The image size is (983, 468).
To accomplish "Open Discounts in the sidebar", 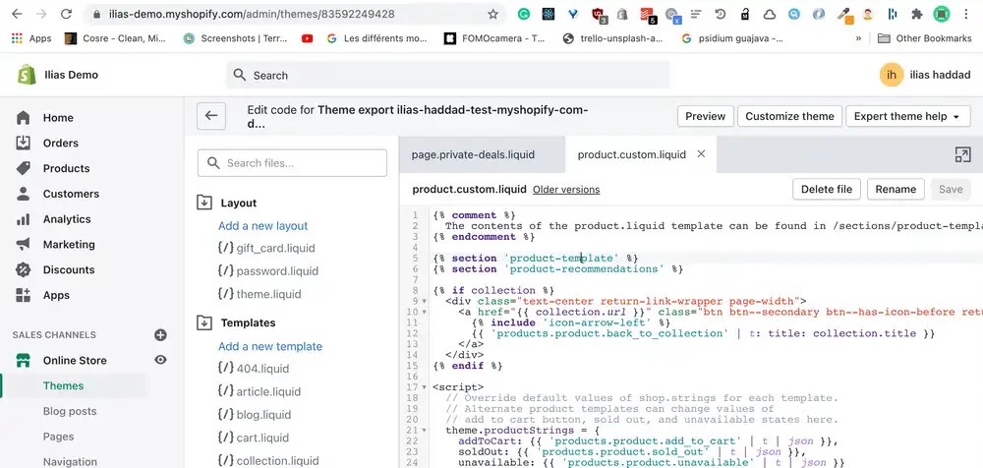I will click(69, 269).
